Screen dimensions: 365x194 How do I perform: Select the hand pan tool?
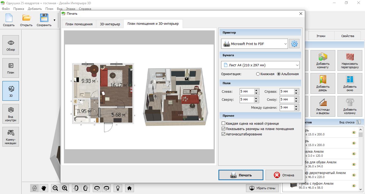44,188
